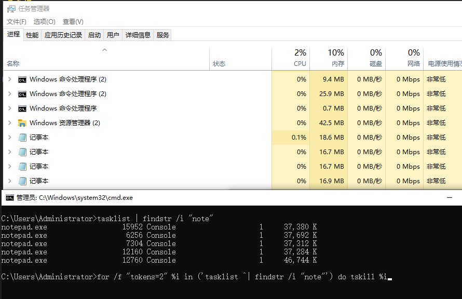Click PID 12160 in the tasklist output
Viewport: 462px width, 299px height.
(x=132, y=252)
